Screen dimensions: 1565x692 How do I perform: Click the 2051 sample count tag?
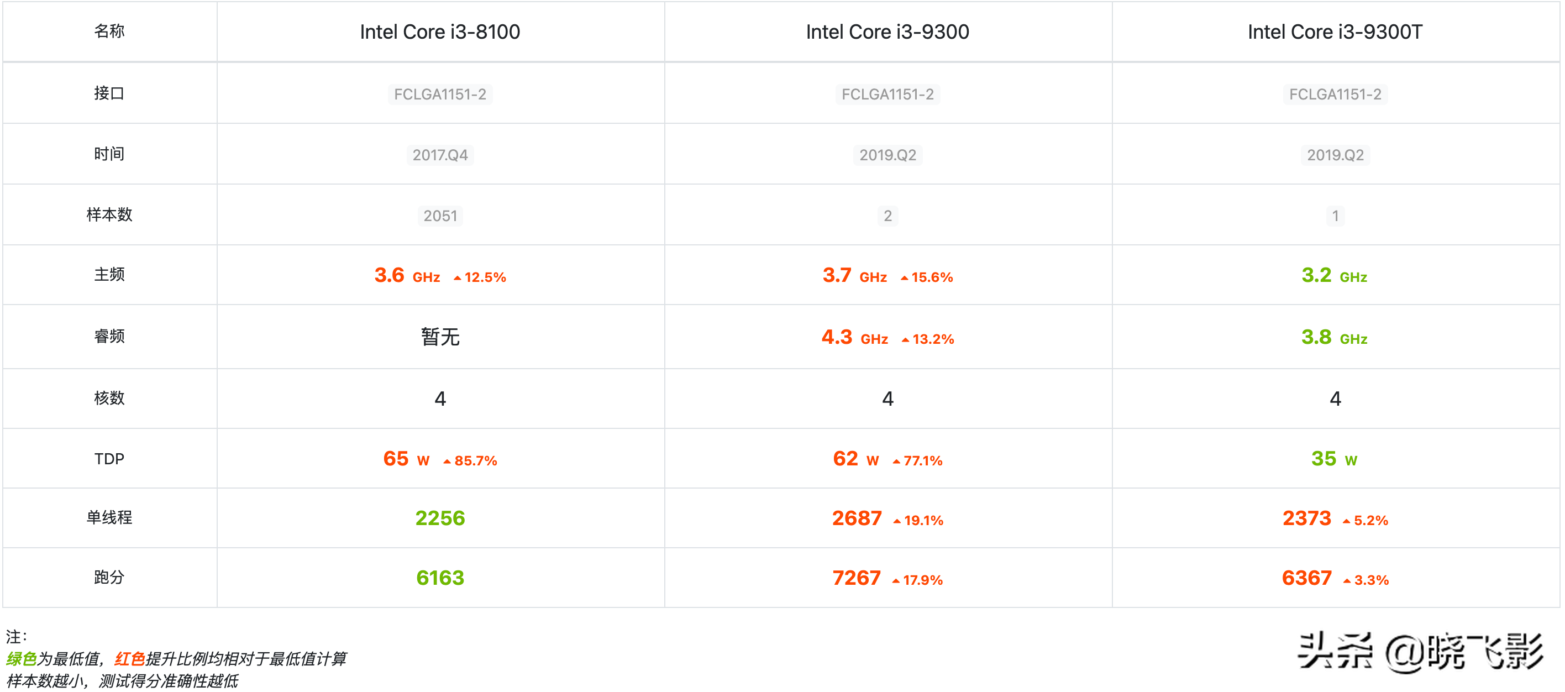[x=440, y=216]
